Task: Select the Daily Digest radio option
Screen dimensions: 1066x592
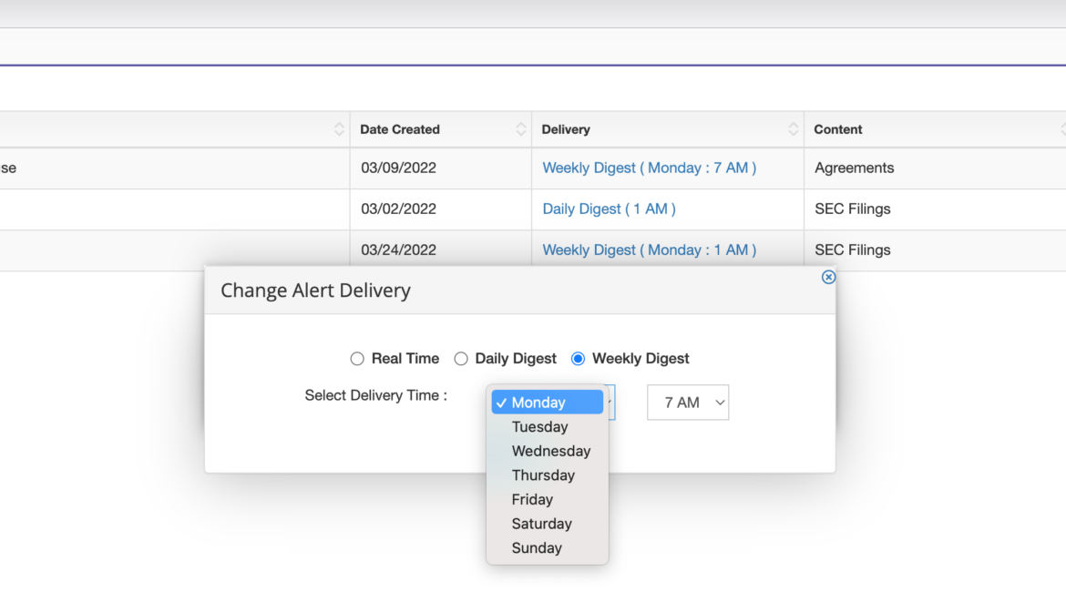Action: tap(461, 359)
